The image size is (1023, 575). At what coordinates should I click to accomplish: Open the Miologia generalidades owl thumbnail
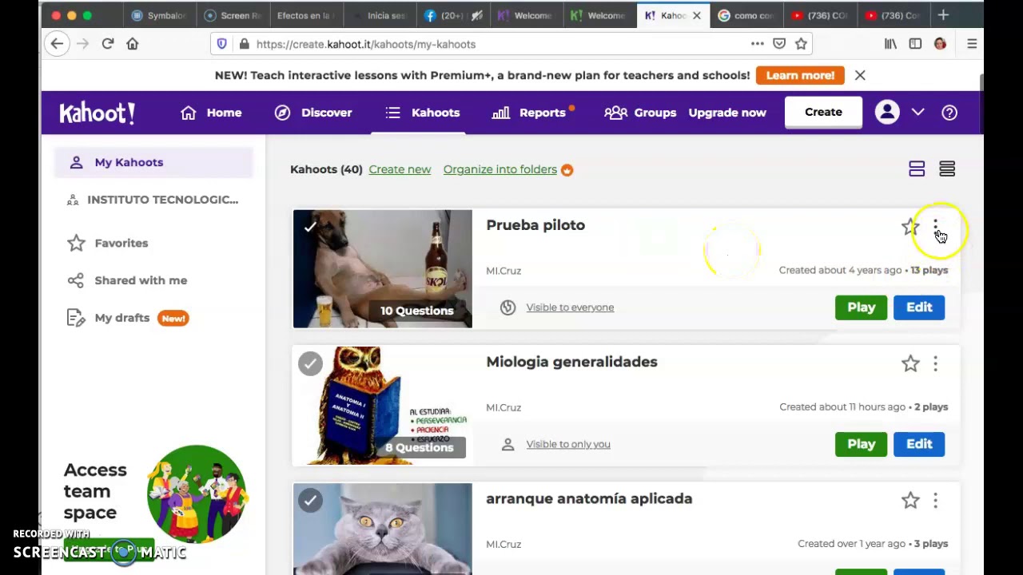point(383,406)
